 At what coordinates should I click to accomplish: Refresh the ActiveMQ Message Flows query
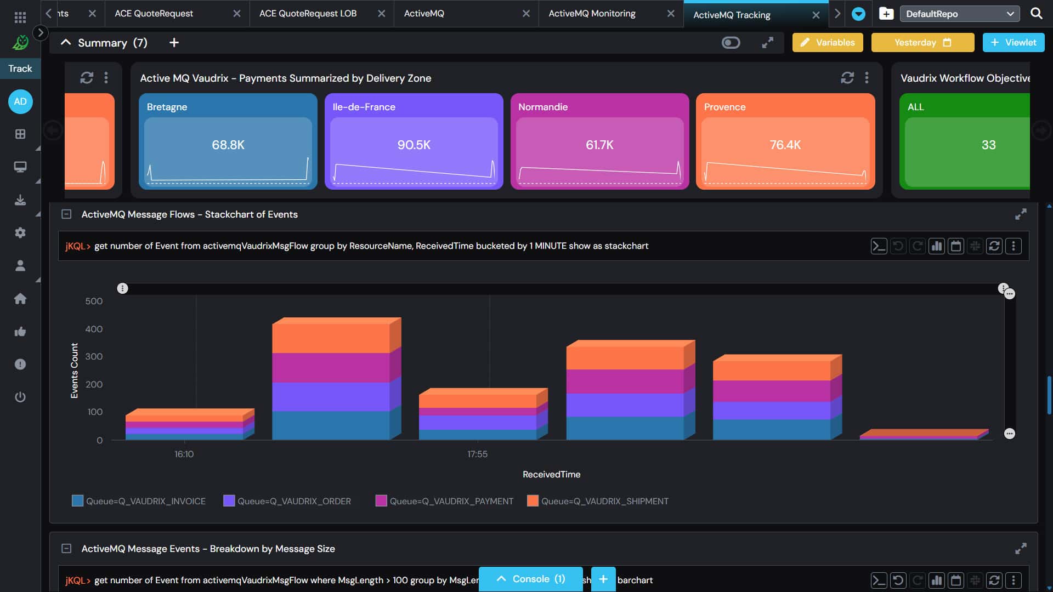click(x=994, y=246)
